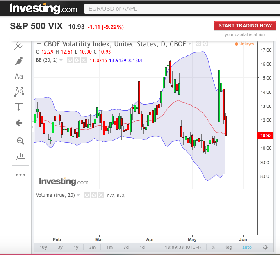Open the Bollinger Bands settings gear

click(x=77, y=60)
